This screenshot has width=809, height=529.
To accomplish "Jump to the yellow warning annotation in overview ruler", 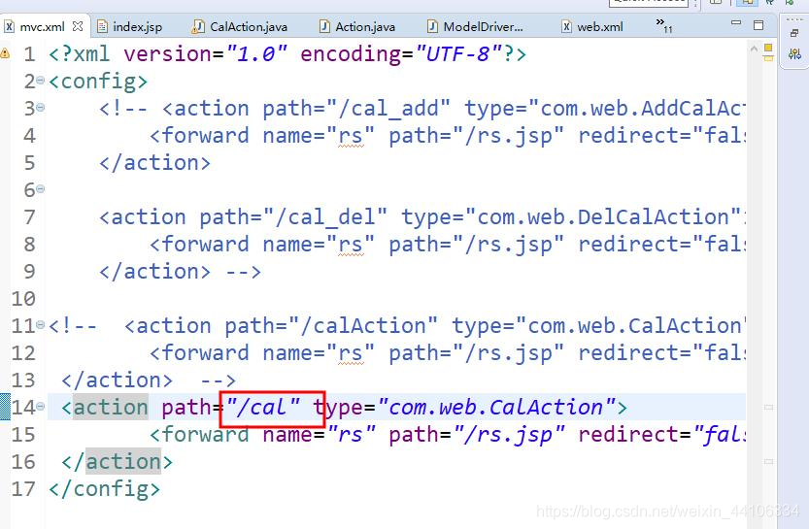I will click(768, 58).
